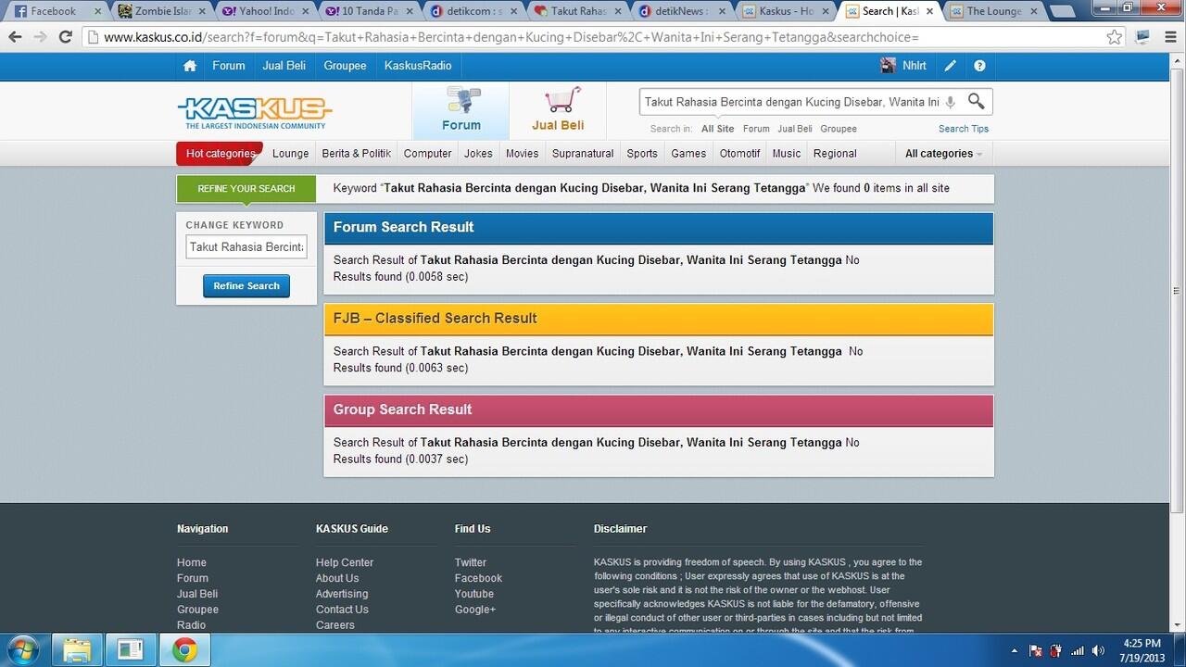Click the network signal tray icon
Screen dimensions: 1186x667
(x=1077, y=650)
